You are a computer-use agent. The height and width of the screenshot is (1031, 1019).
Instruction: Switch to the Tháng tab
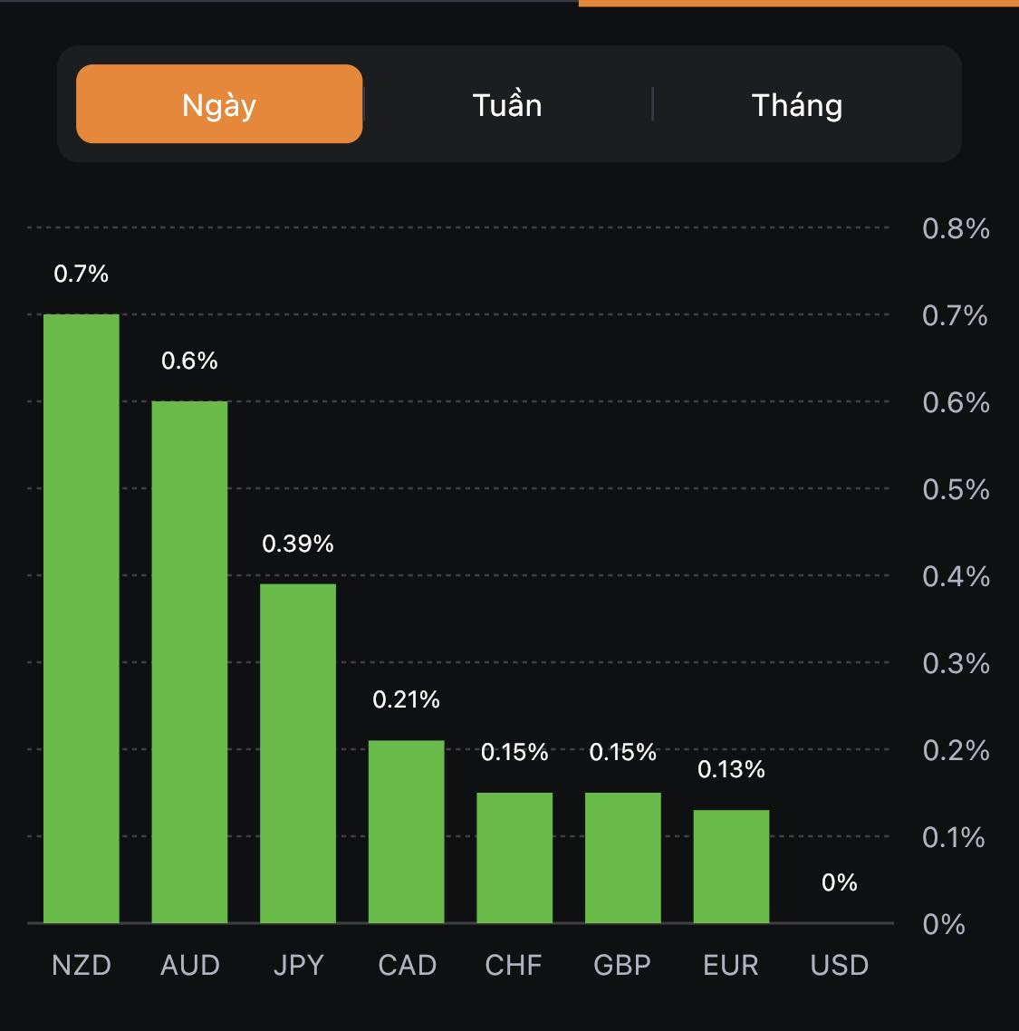coord(797,105)
